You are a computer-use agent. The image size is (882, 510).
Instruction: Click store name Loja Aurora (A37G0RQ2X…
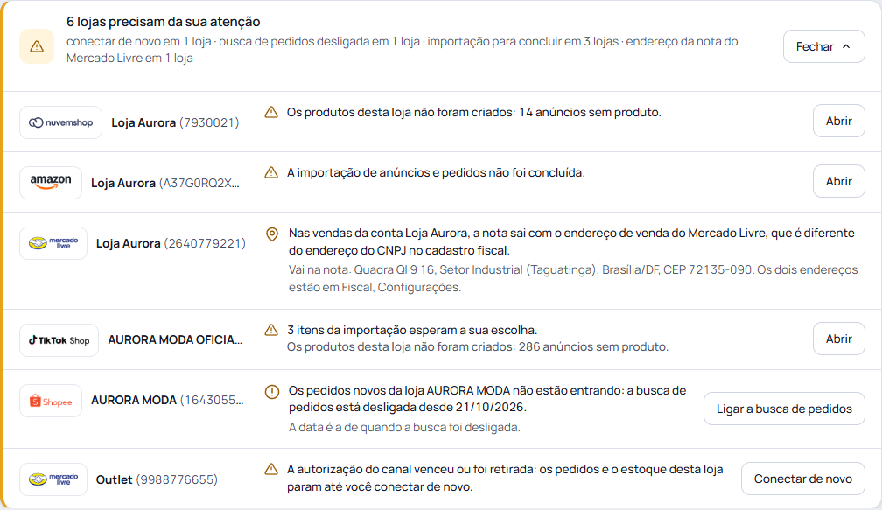[x=165, y=184]
